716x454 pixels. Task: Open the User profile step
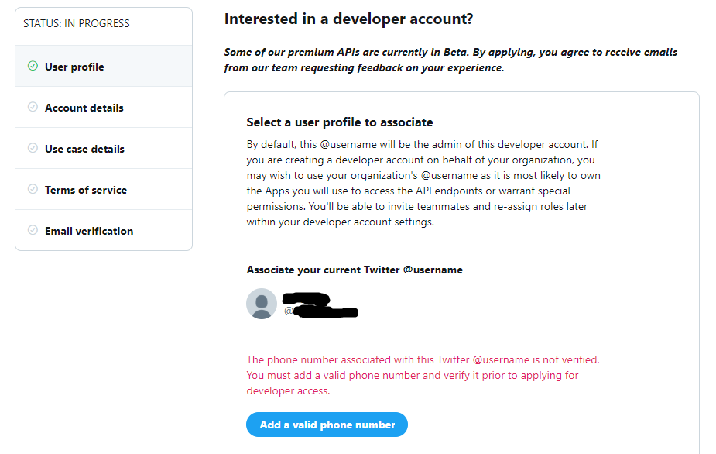(x=74, y=67)
